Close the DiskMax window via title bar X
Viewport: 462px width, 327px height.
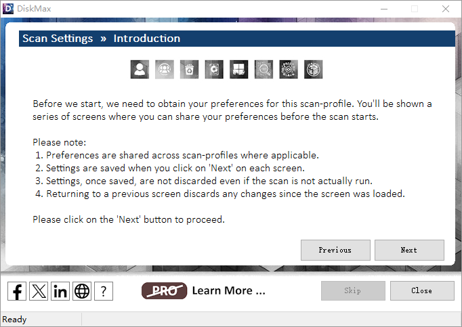(446, 9)
